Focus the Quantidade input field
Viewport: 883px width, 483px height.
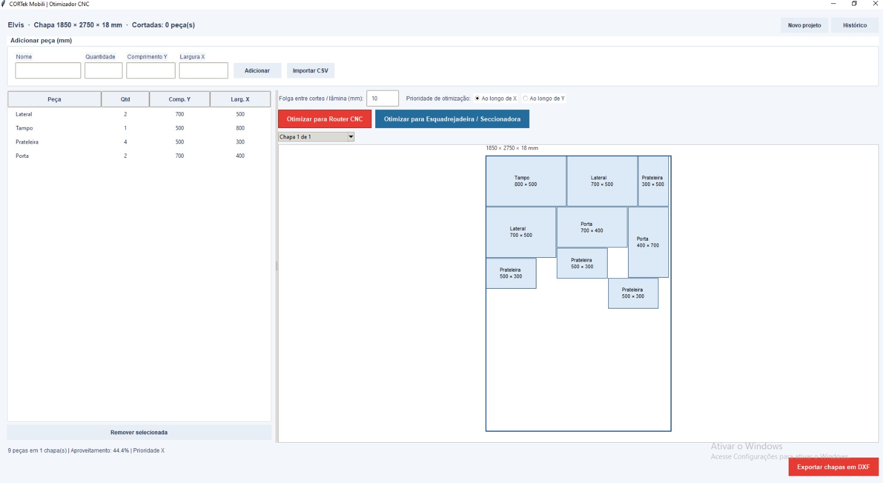104,71
